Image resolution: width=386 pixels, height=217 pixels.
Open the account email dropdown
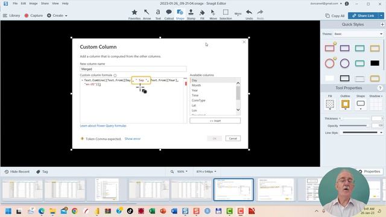tap(326, 4)
